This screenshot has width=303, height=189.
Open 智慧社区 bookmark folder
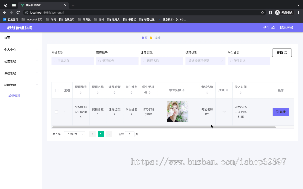pos(147,20)
